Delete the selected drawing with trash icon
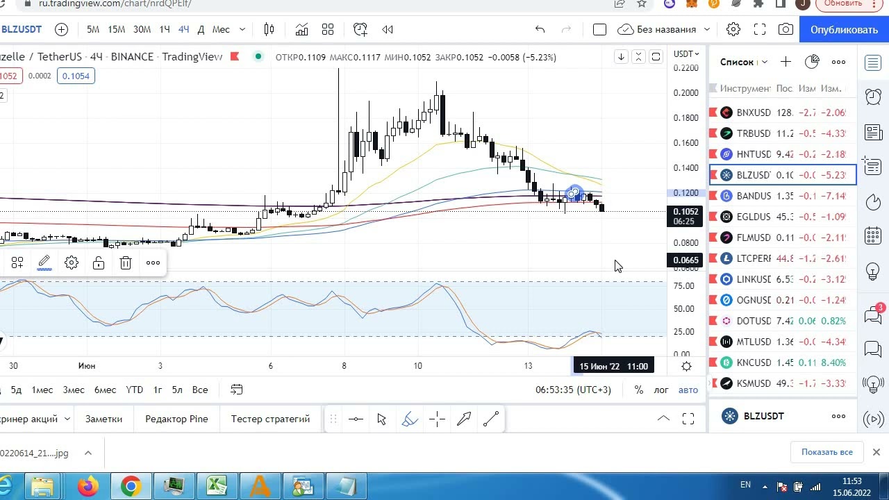The image size is (889, 500). [126, 262]
